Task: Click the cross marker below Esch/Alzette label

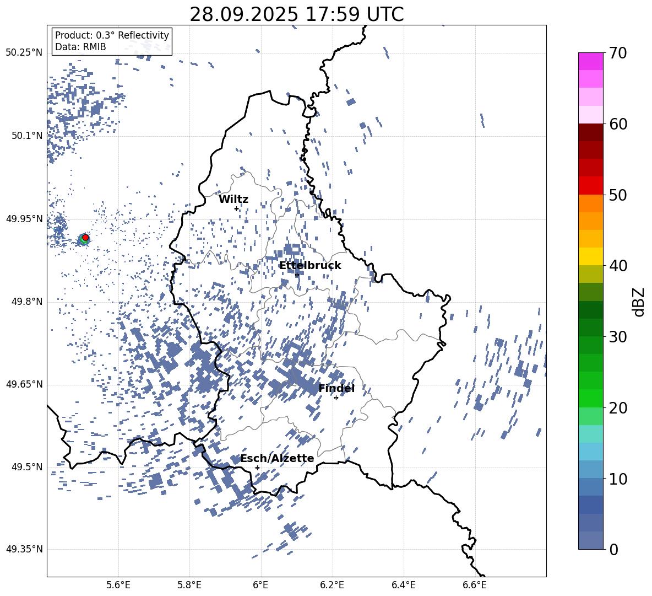Action: tap(257, 468)
